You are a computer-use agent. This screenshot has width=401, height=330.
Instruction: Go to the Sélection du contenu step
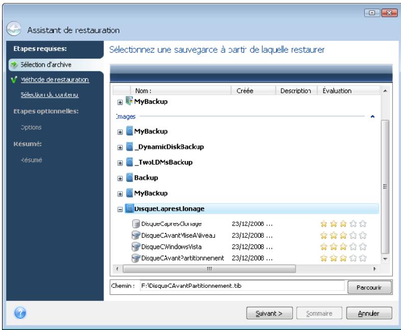coord(49,95)
